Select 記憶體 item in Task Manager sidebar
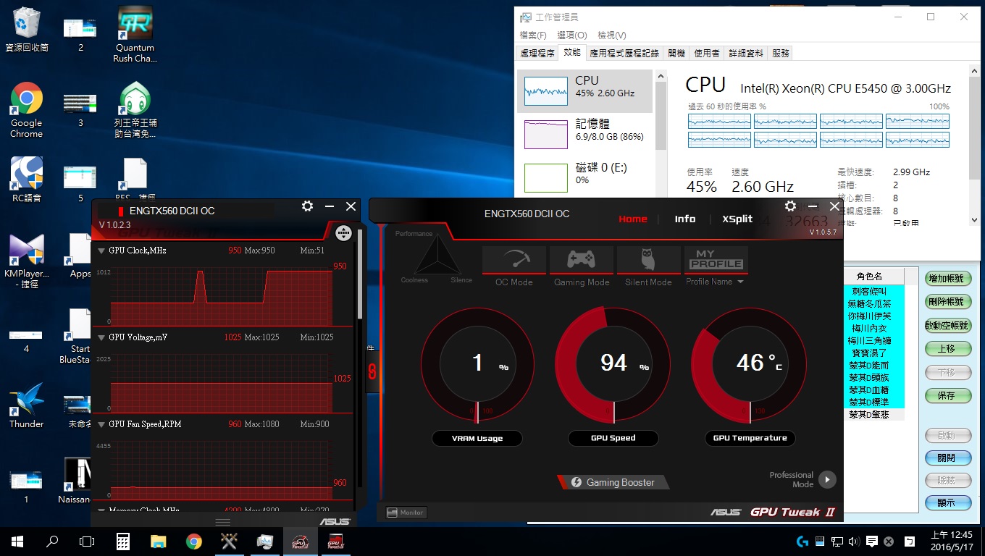 585,134
